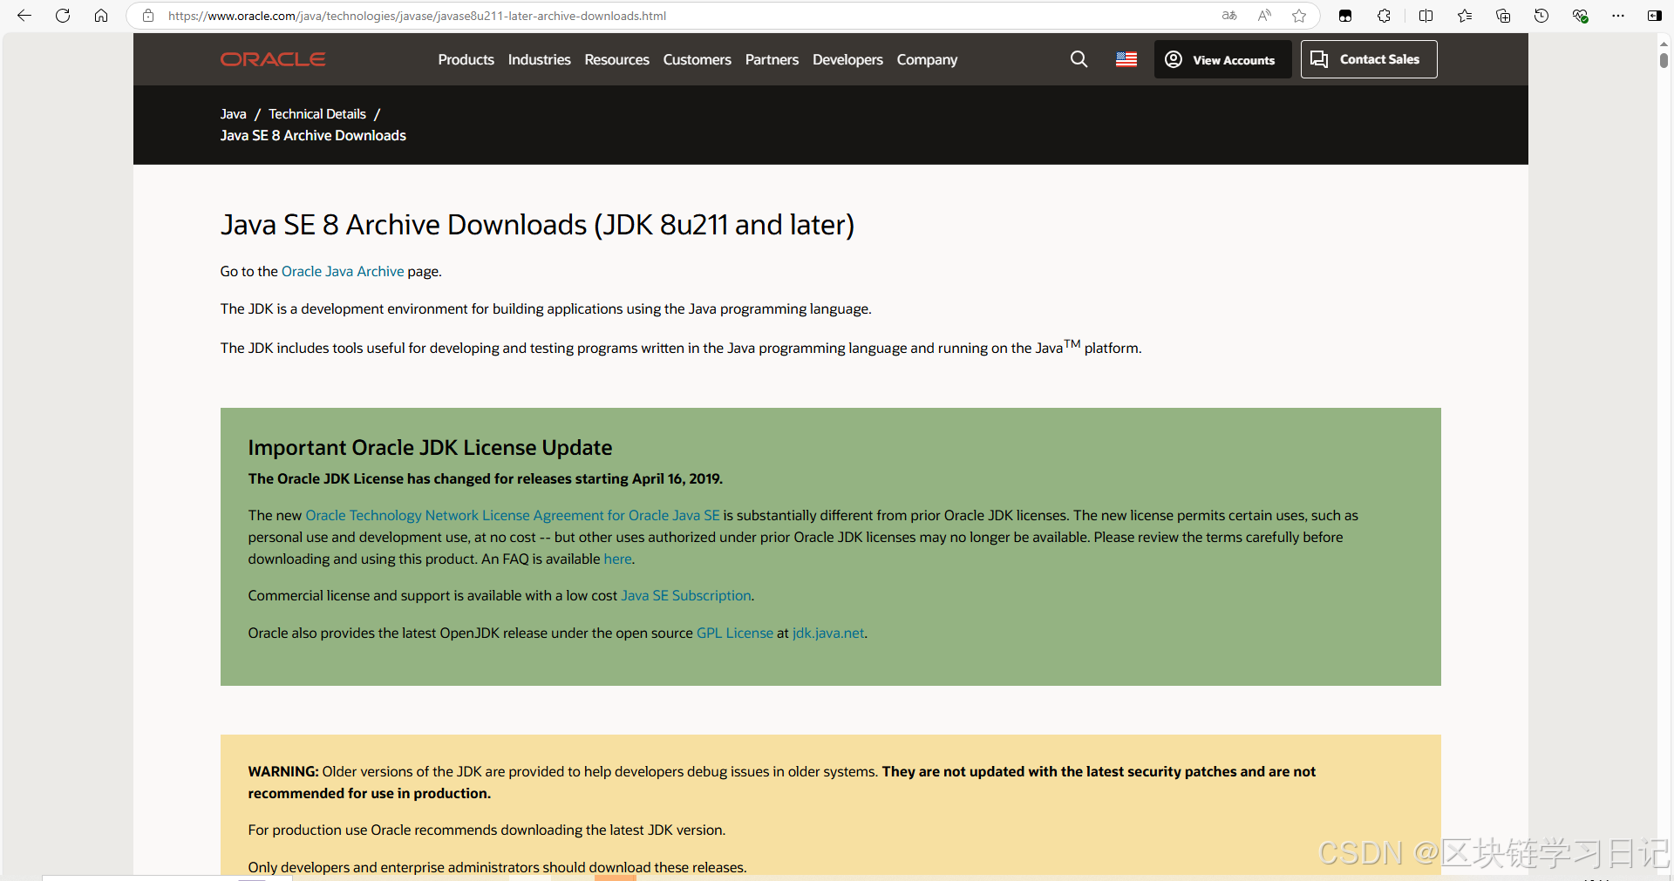Open the black extension icon beside extensions
The width and height of the screenshot is (1674, 881).
1345,16
